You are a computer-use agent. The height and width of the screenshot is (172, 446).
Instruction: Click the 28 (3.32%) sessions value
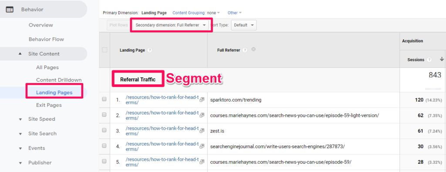pyautogui.click(x=430, y=162)
